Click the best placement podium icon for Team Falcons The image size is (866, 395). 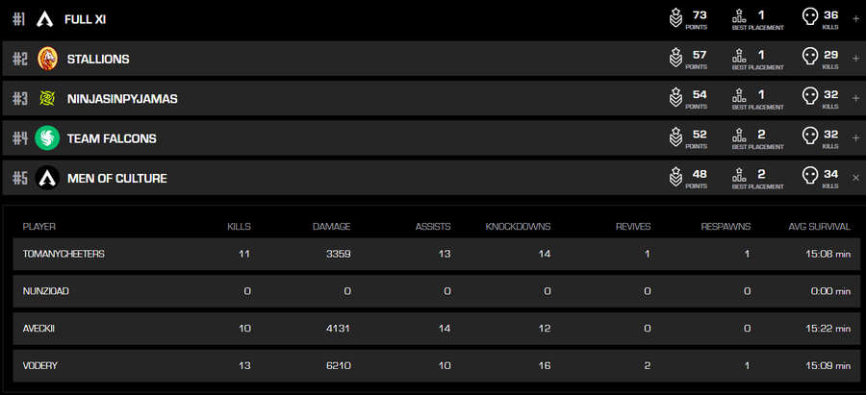tap(739, 136)
